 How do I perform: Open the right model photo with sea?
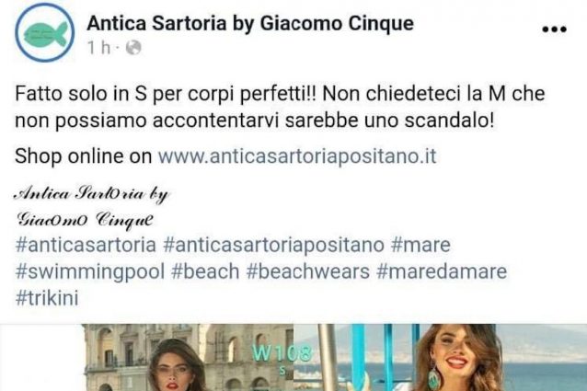tap(440, 357)
